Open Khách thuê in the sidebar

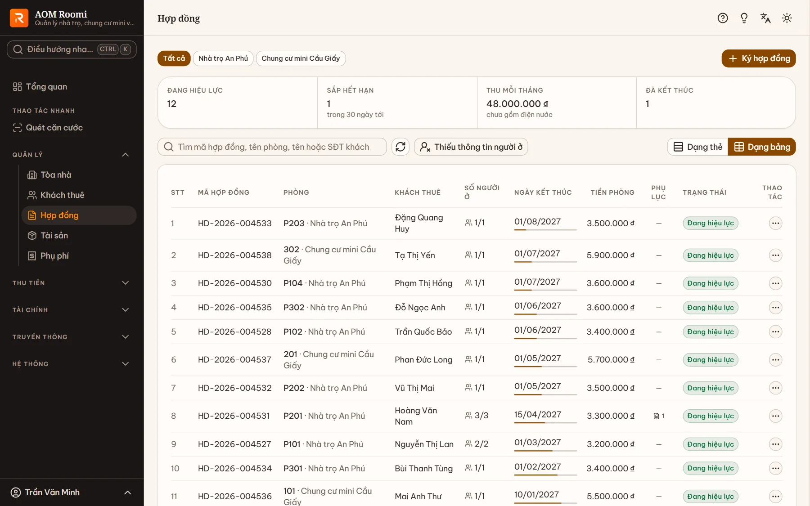(x=79, y=195)
